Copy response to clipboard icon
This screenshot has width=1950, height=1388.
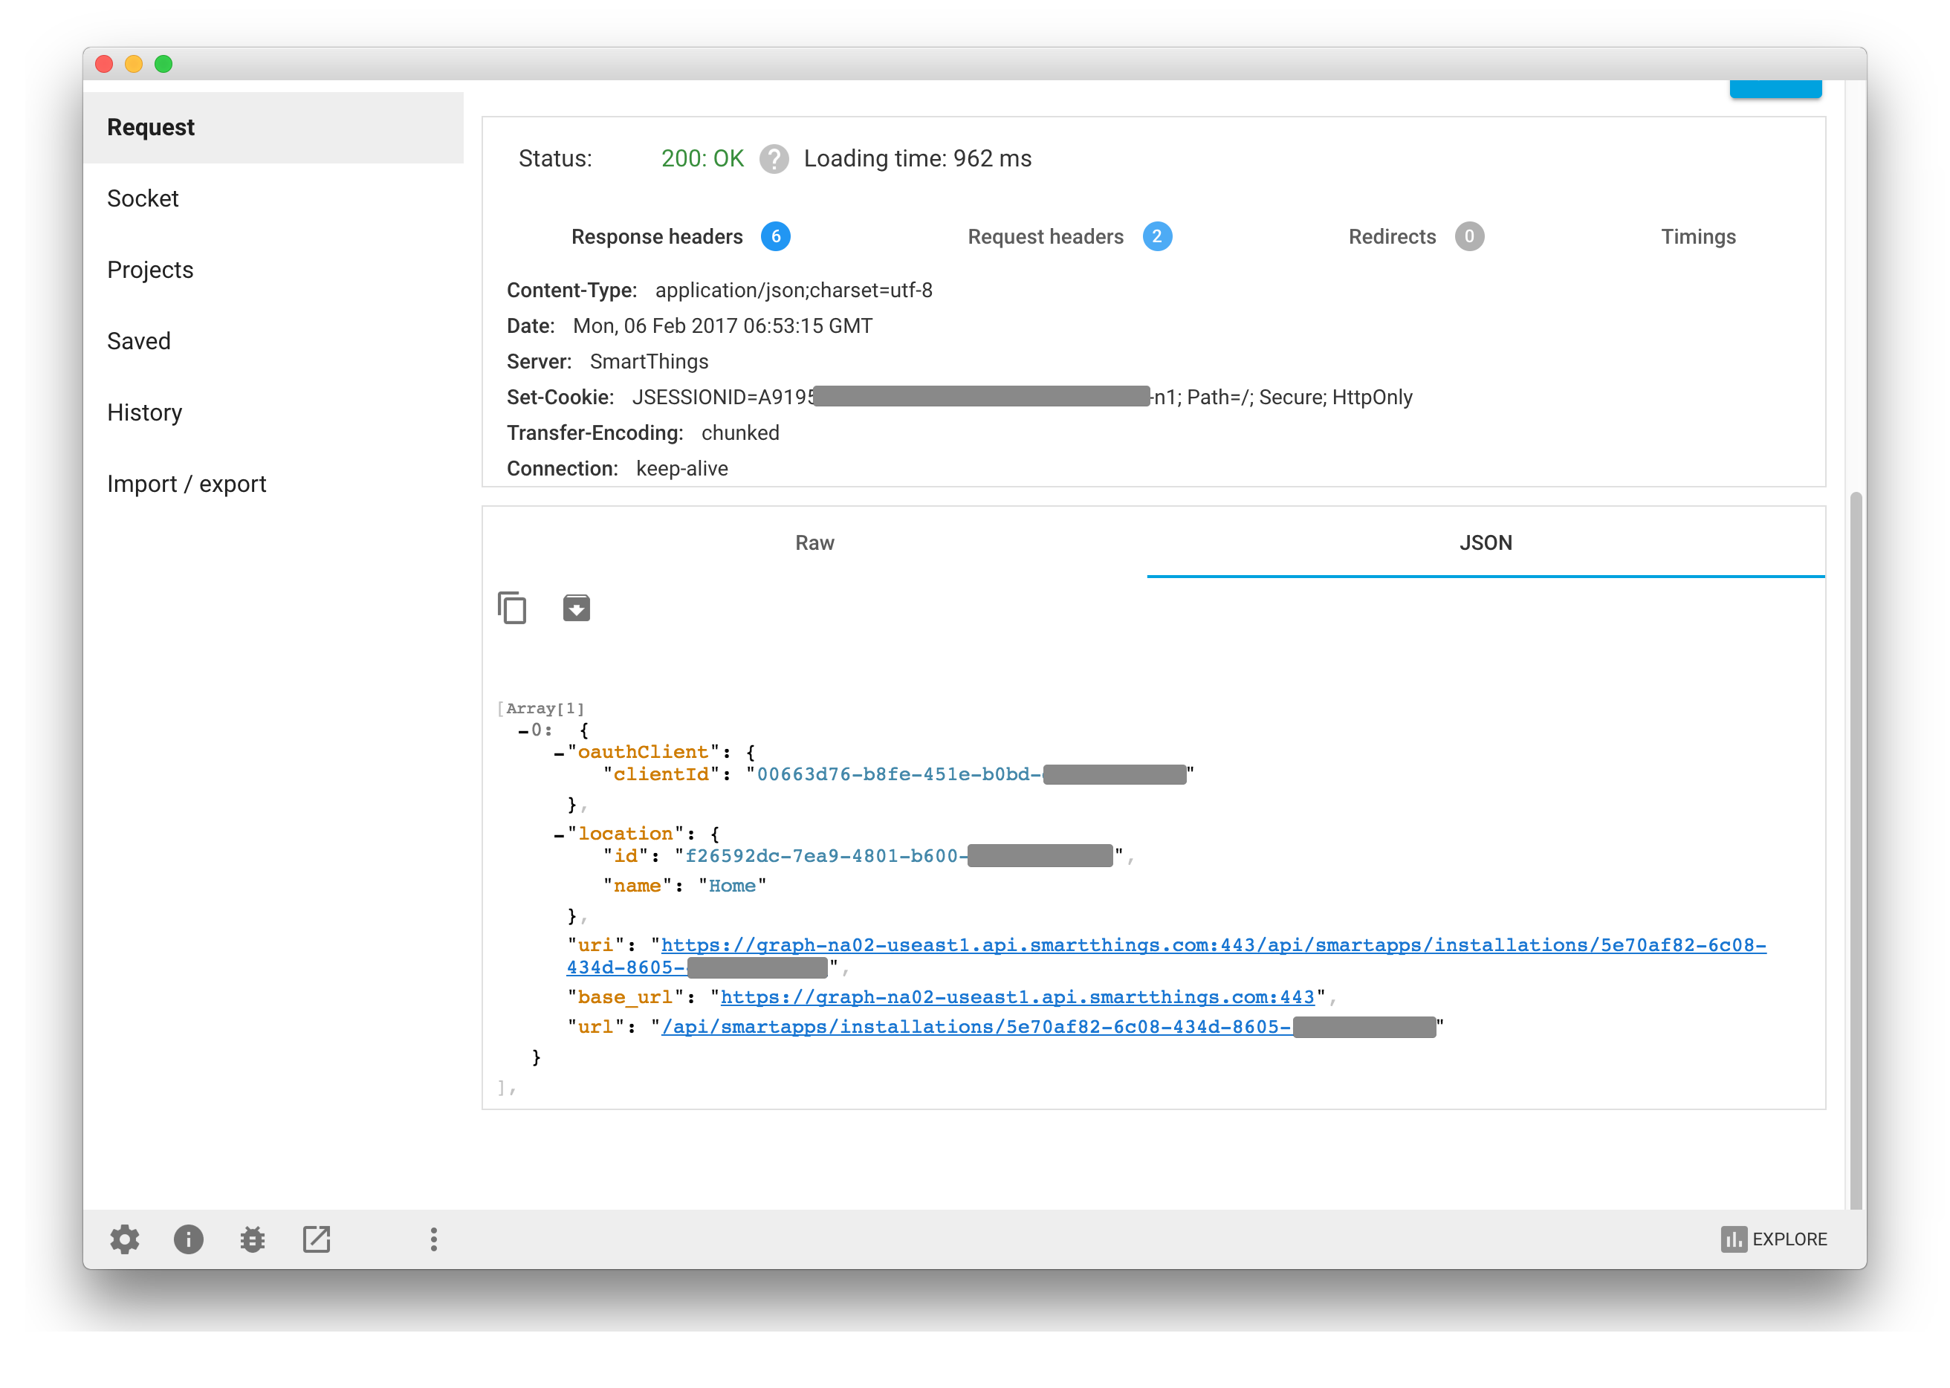[512, 608]
